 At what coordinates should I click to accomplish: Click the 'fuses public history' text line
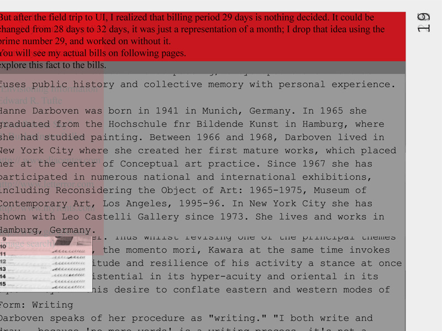point(196,84)
